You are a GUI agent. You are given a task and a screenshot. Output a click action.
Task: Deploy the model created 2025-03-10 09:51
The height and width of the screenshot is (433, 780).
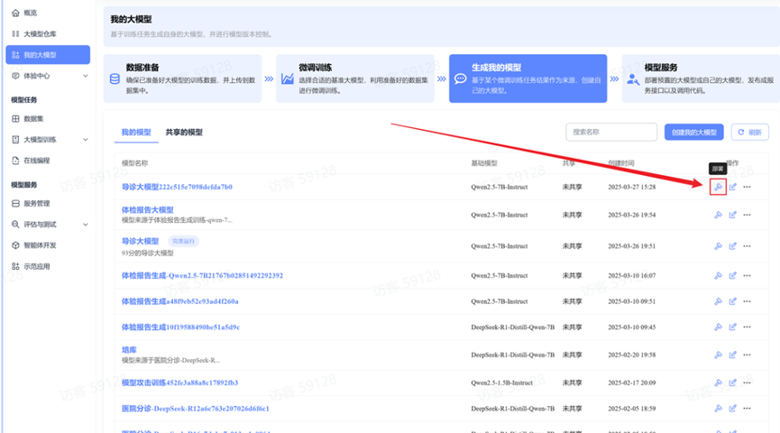[718, 301]
